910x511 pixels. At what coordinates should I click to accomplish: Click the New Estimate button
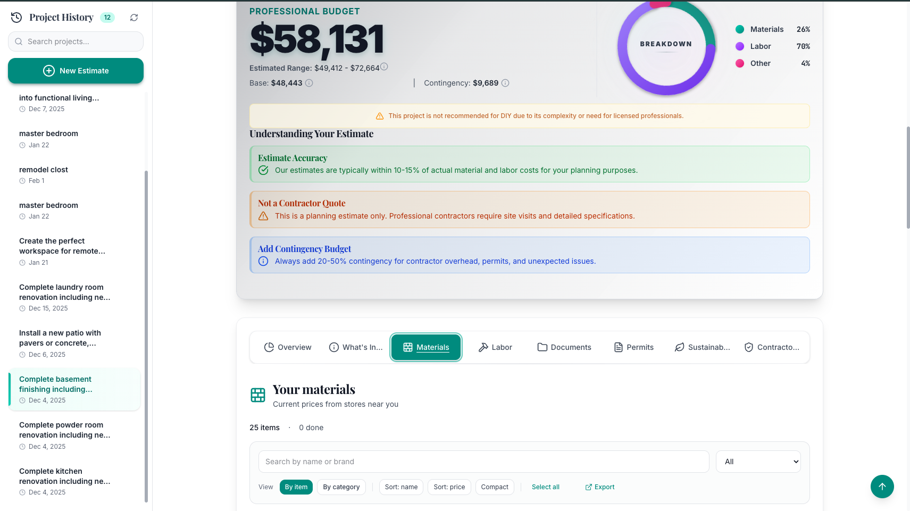[76, 71]
